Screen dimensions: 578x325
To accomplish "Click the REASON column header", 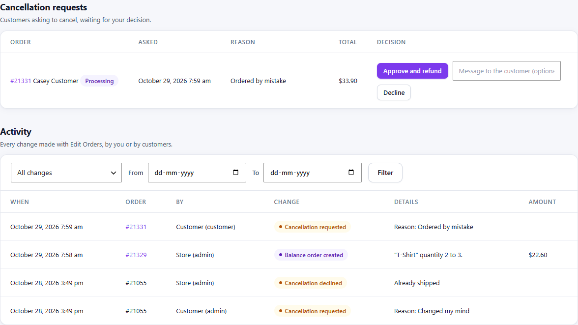I will point(243,42).
